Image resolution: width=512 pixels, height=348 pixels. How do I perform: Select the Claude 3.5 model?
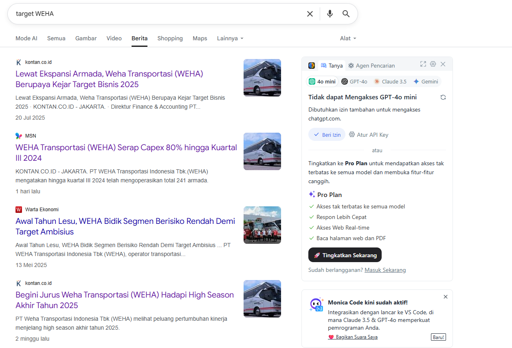point(390,81)
